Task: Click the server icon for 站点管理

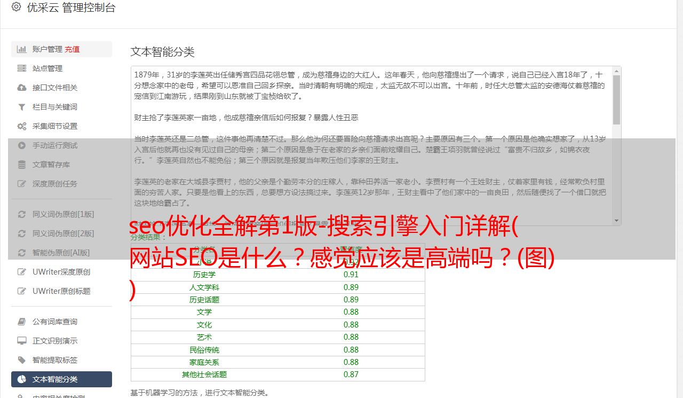Action: tap(22, 68)
